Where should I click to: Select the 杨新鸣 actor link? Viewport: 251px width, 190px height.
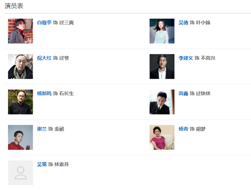tap(44, 93)
